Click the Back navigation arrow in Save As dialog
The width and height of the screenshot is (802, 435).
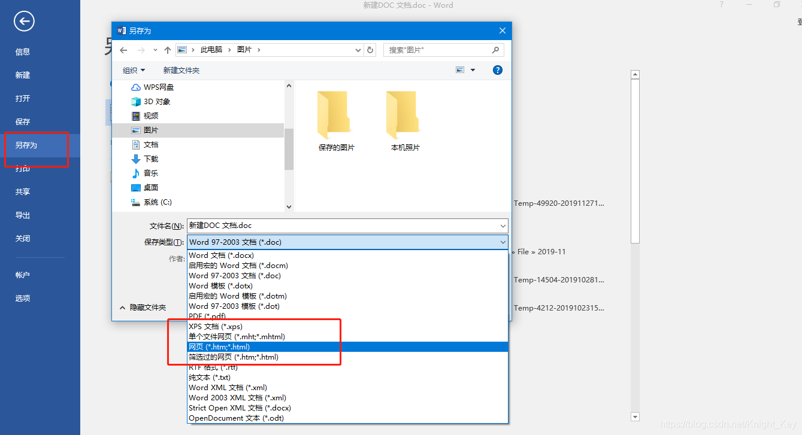tap(124, 50)
